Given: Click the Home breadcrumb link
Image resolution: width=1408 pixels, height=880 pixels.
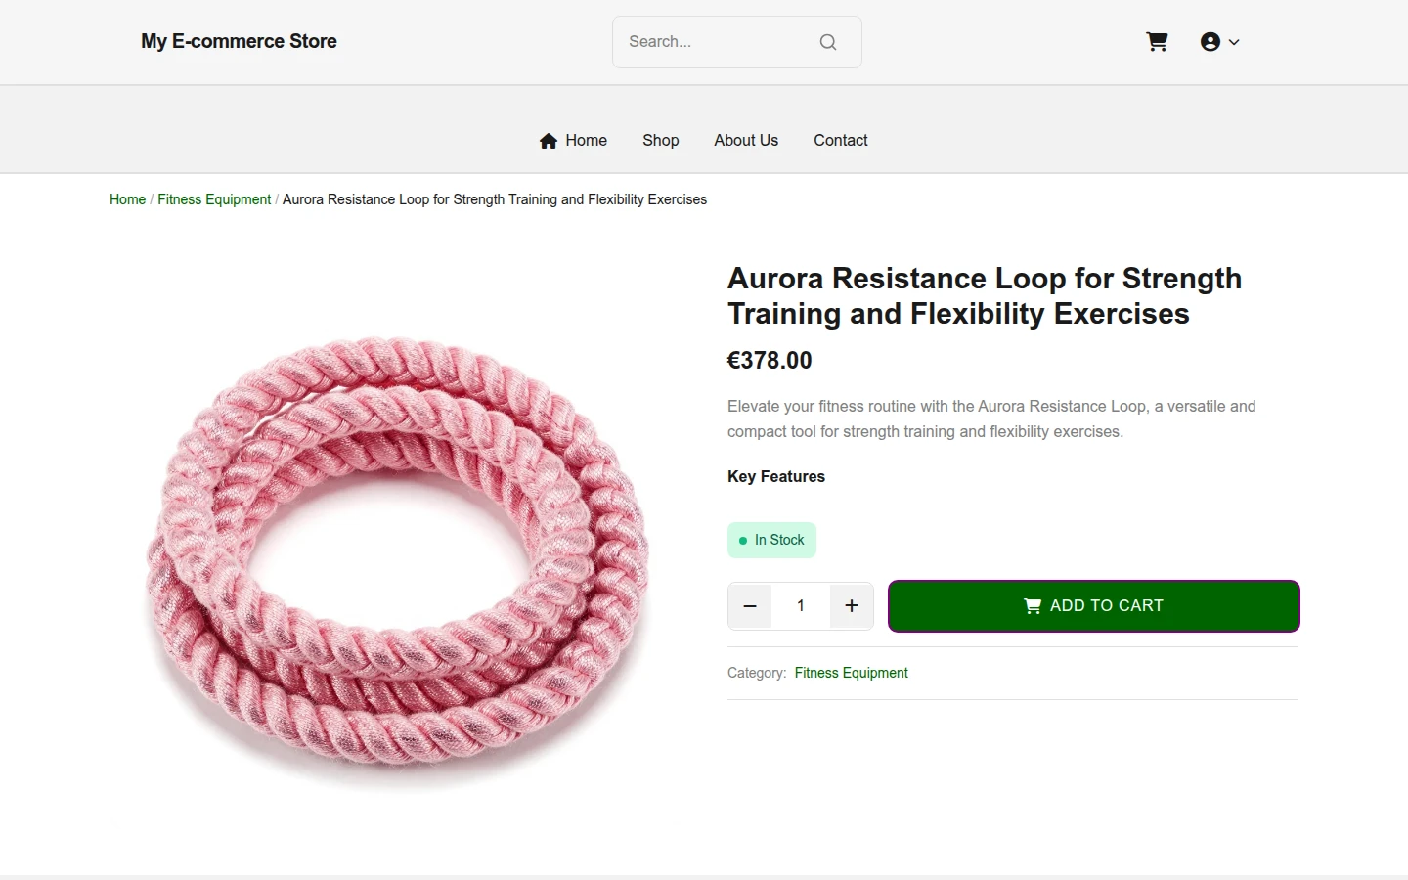Looking at the screenshot, I should (x=127, y=199).
